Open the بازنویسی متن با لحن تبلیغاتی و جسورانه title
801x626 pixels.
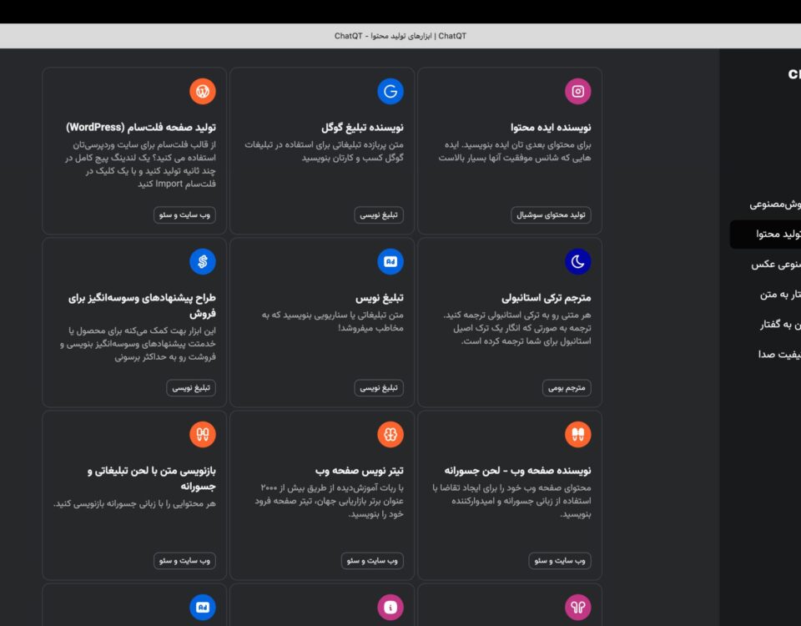coord(152,477)
